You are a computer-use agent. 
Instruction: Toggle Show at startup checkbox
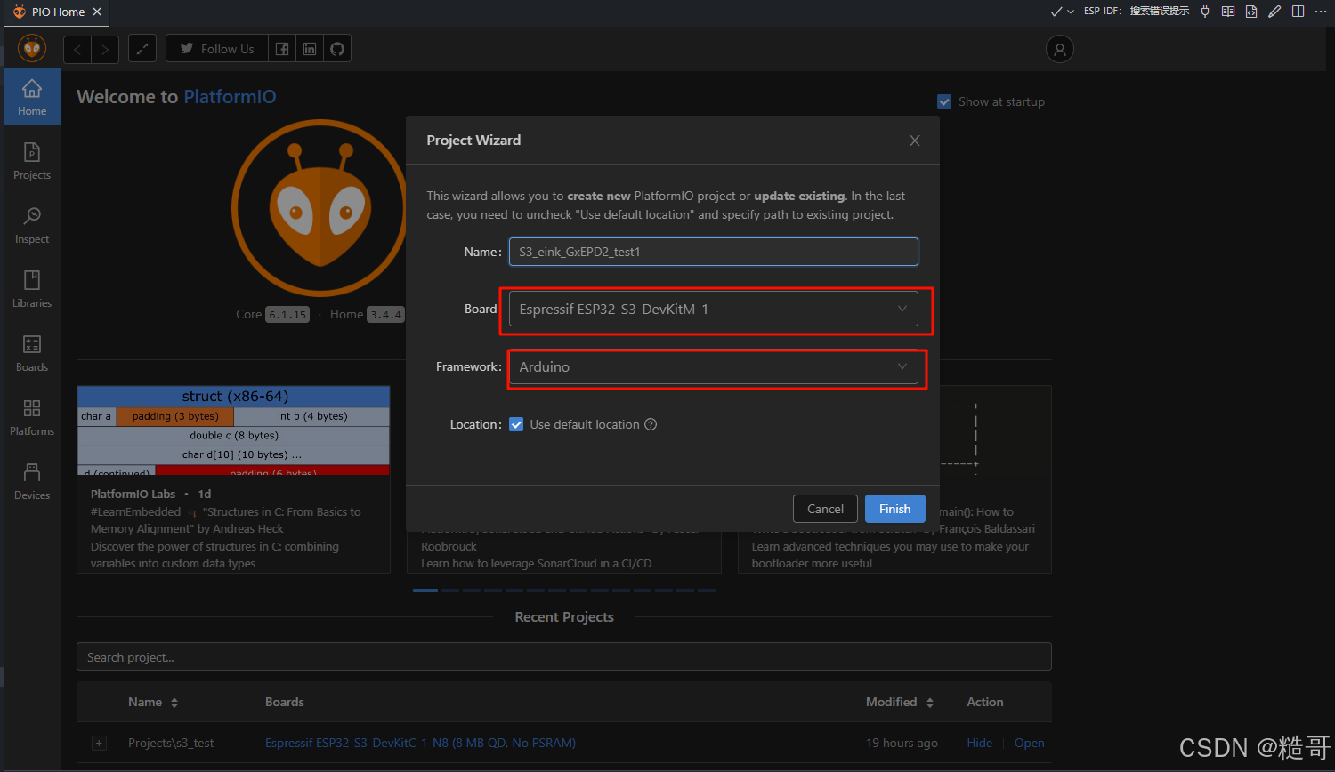coord(944,101)
